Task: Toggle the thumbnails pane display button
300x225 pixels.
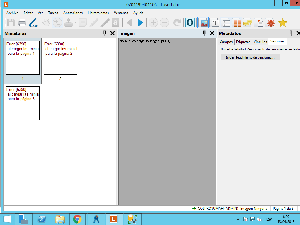Action: pos(237,23)
